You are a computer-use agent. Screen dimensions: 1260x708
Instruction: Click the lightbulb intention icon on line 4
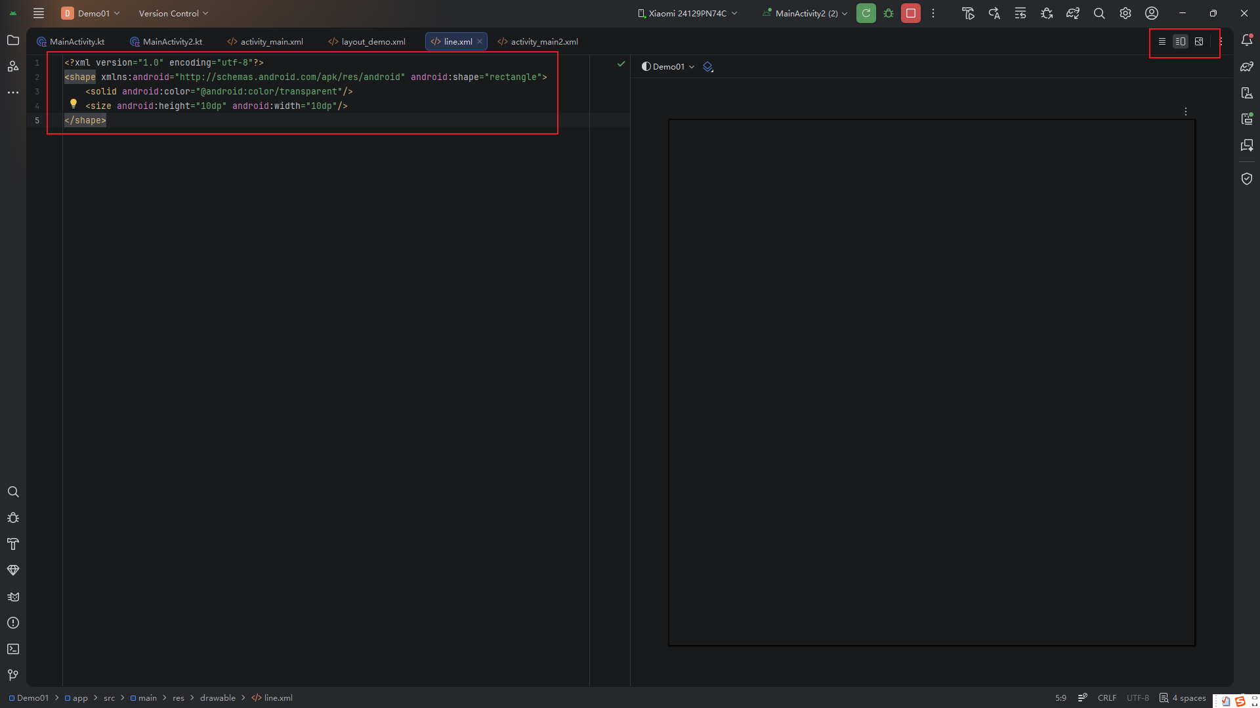pos(73,104)
